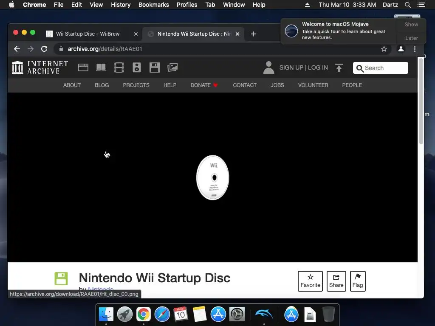
Task: View site information via the lock icon
Action: point(61,49)
